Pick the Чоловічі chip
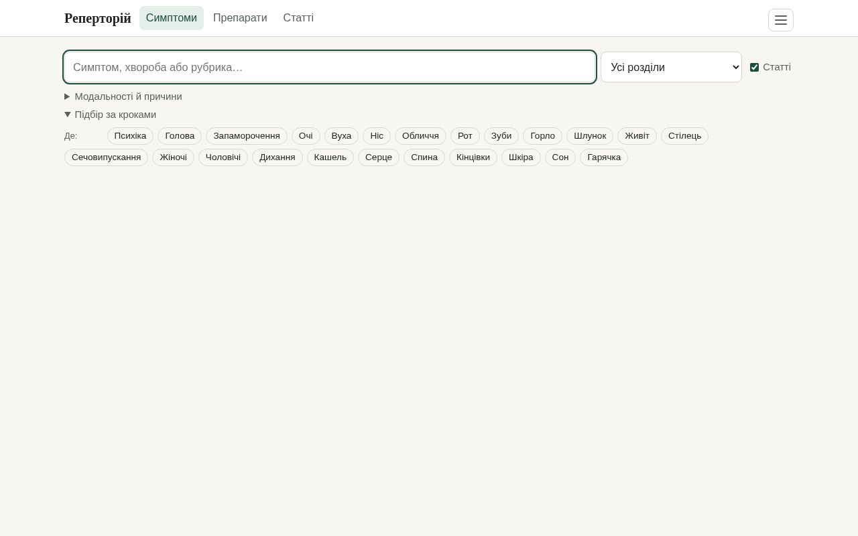 coord(223,157)
